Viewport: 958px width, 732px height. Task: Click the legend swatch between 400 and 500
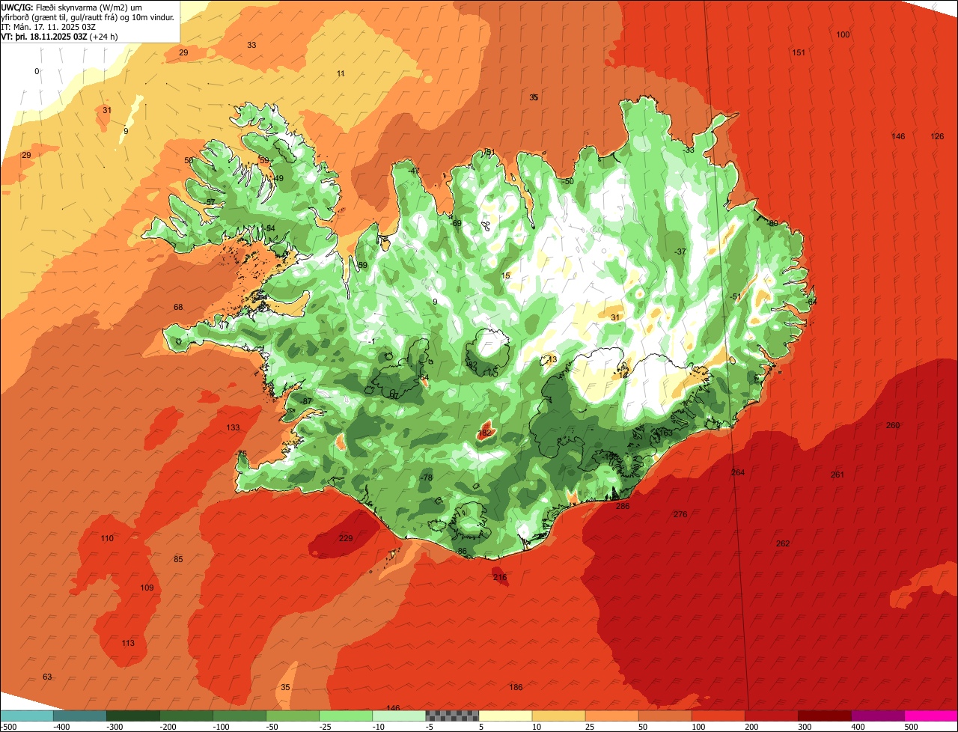click(877, 716)
